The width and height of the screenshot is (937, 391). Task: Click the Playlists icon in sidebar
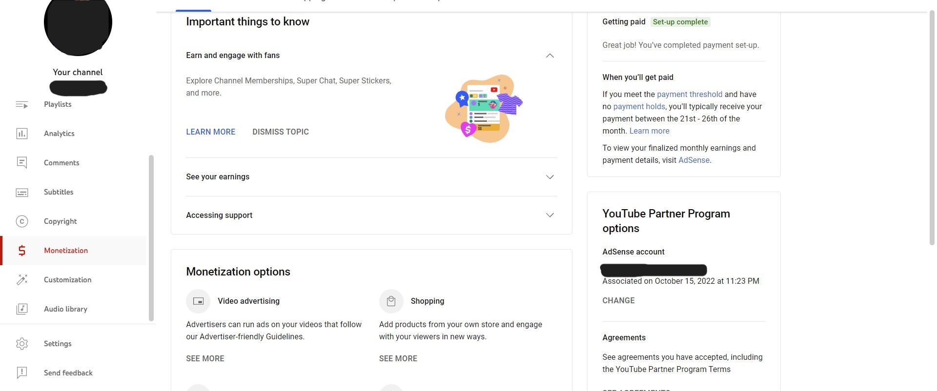[x=22, y=104]
